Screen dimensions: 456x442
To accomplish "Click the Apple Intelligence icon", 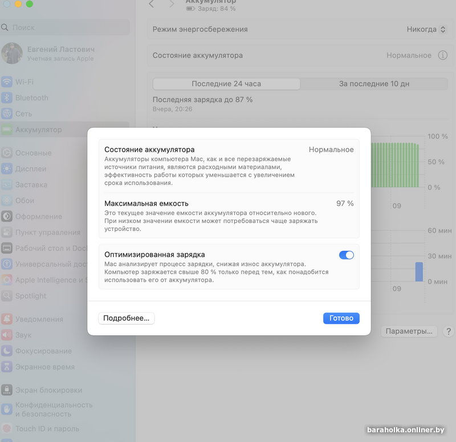I will click(7, 280).
